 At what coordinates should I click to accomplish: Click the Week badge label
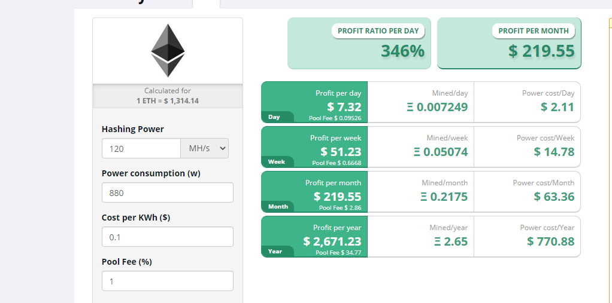[x=276, y=162]
